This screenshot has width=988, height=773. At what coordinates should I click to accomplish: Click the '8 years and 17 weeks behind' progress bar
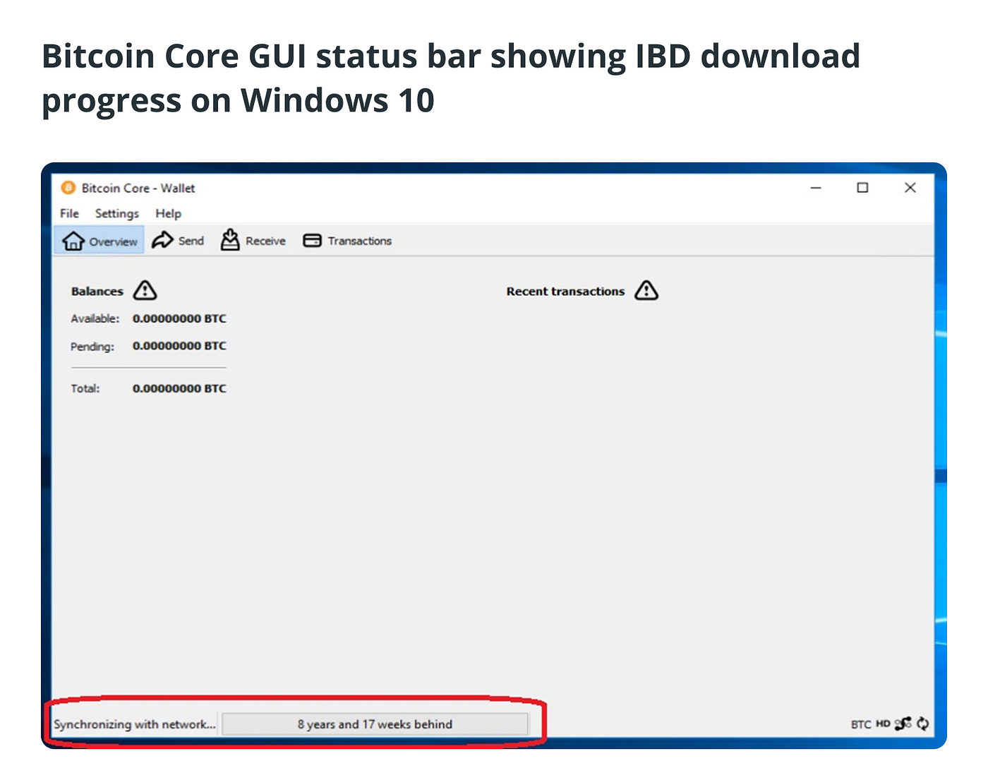click(375, 724)
